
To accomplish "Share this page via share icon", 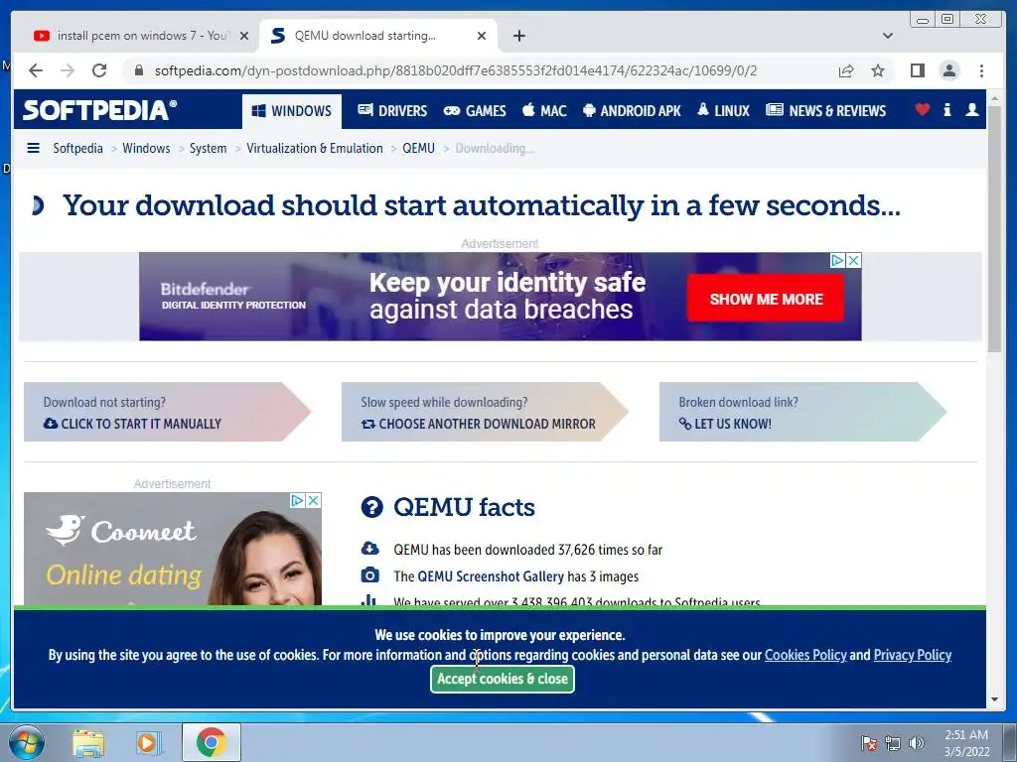I will pos(846,70).
